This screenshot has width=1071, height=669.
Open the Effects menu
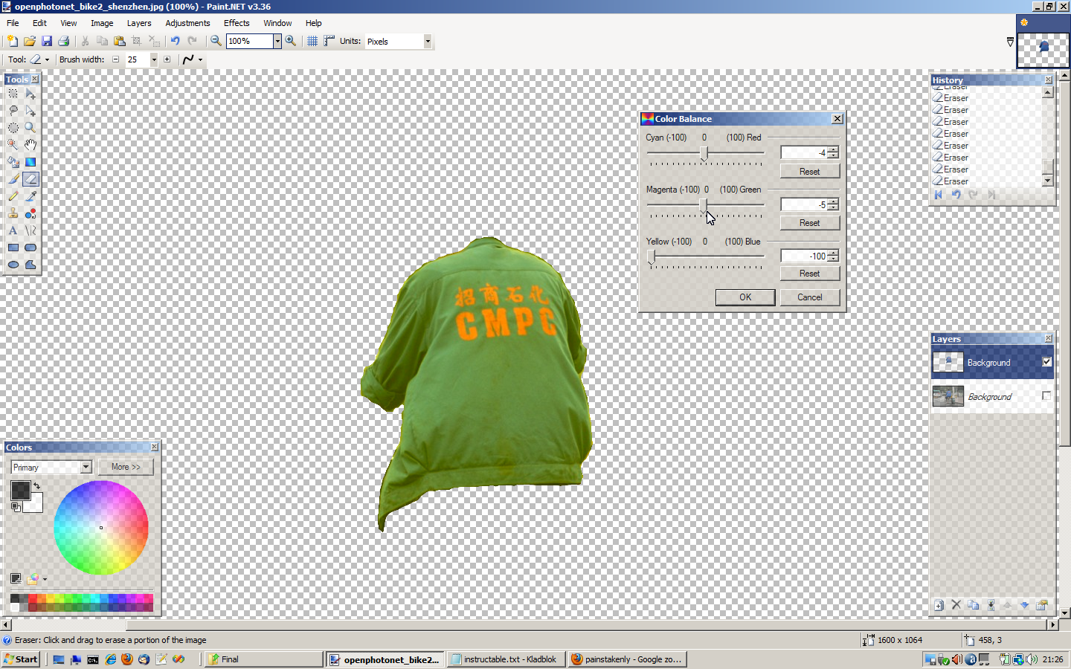point(236,23)
